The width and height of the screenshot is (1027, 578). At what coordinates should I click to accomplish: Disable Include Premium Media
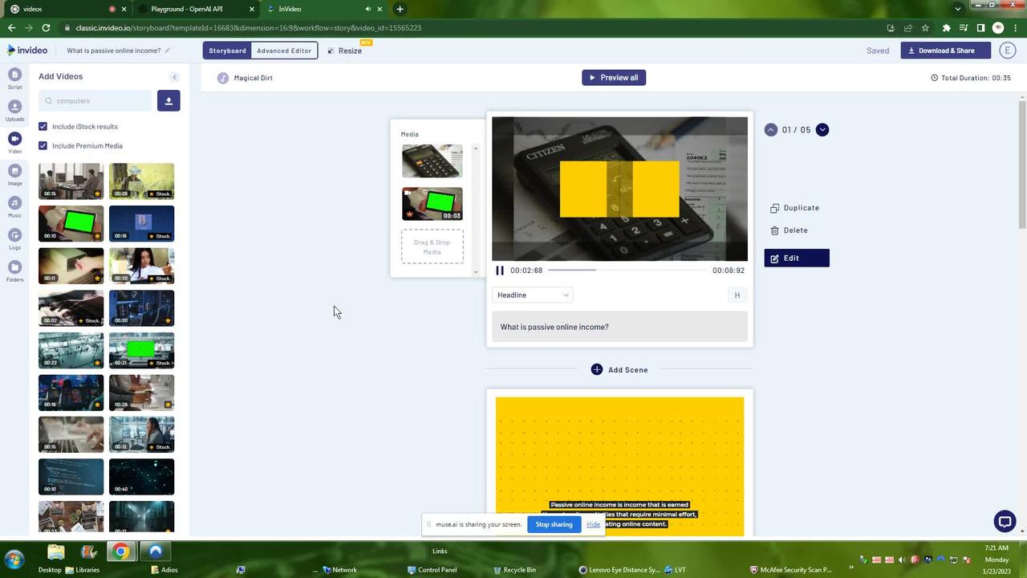(43, 145)
